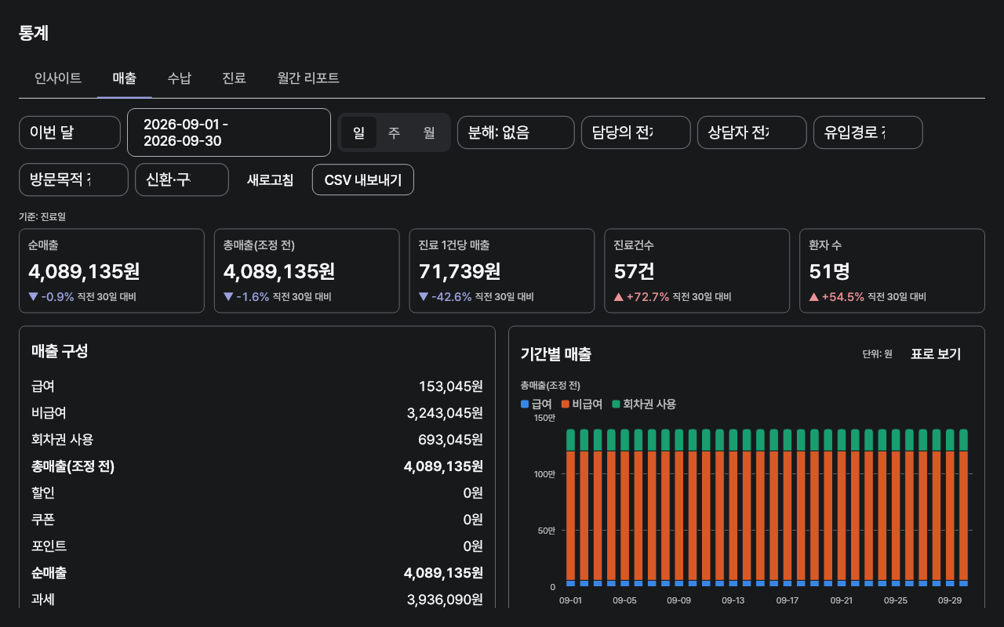This screenshot has width=1004, height=627.
Task: Click the up triangle on 진료건수 card
Action: click(619, 297)
